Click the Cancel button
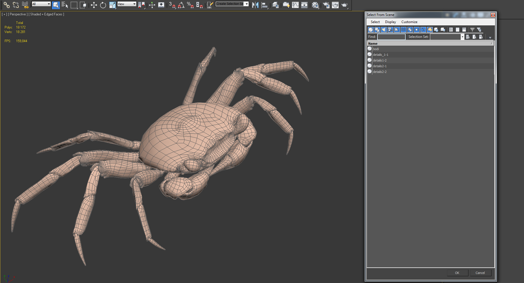 click(x=480, y=273)
